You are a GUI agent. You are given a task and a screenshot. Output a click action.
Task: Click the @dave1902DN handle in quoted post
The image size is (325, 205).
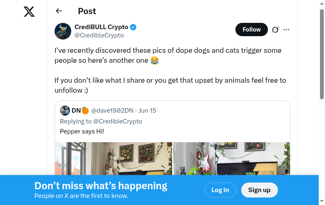coord(112,111)
